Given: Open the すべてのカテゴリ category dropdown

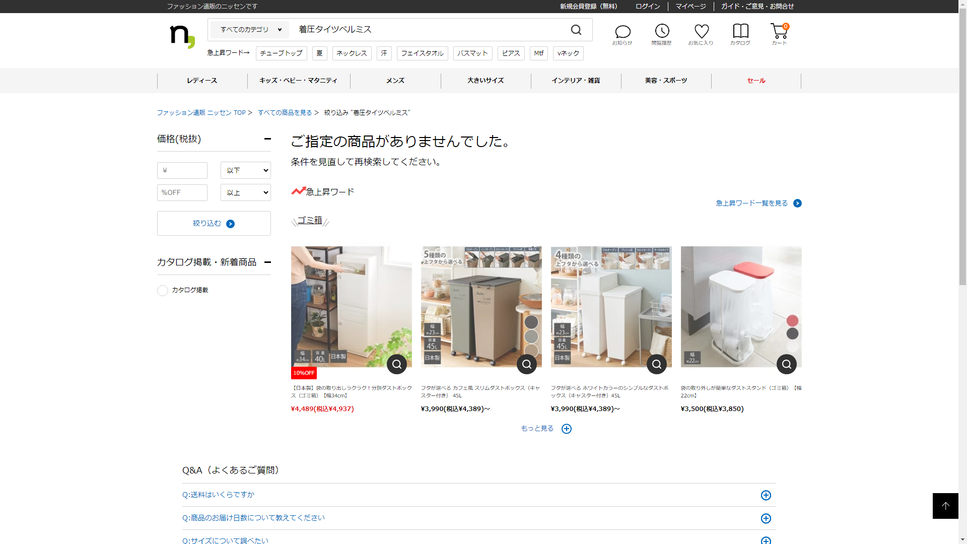Looking at the screenshot, I should [x=250, y=30].
